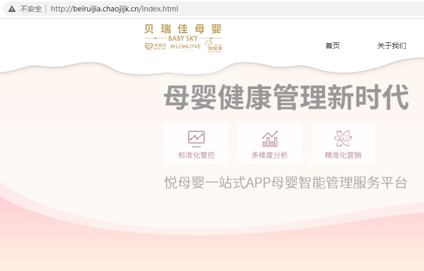
Task: Click the 多维度分析 label text
Action: point(269,155)
